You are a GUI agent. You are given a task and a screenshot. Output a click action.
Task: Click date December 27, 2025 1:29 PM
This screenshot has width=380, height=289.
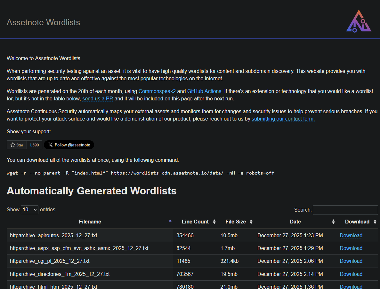tap(290, 248)
